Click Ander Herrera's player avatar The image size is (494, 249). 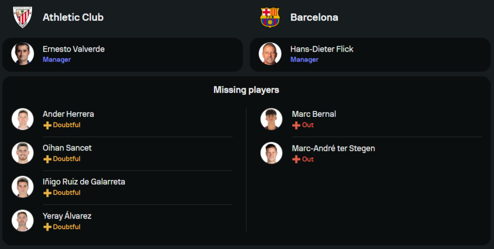click(x=23, y=119)
